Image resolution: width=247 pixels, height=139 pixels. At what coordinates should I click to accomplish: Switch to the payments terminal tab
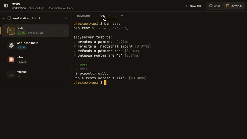pos(84,16)
